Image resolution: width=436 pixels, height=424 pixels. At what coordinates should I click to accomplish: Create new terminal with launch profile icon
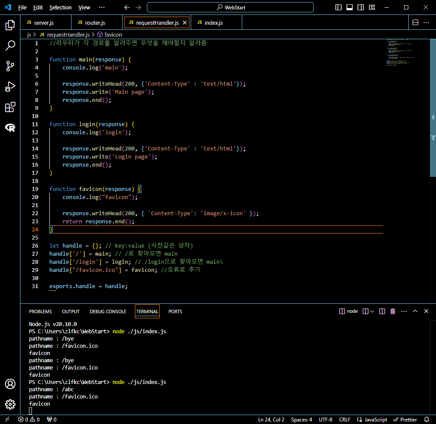click(365, 312)
